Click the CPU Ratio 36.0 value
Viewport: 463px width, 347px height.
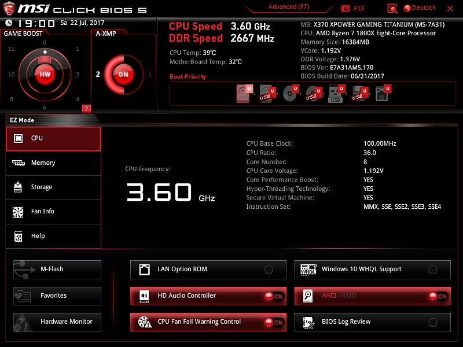click(370, 153)
